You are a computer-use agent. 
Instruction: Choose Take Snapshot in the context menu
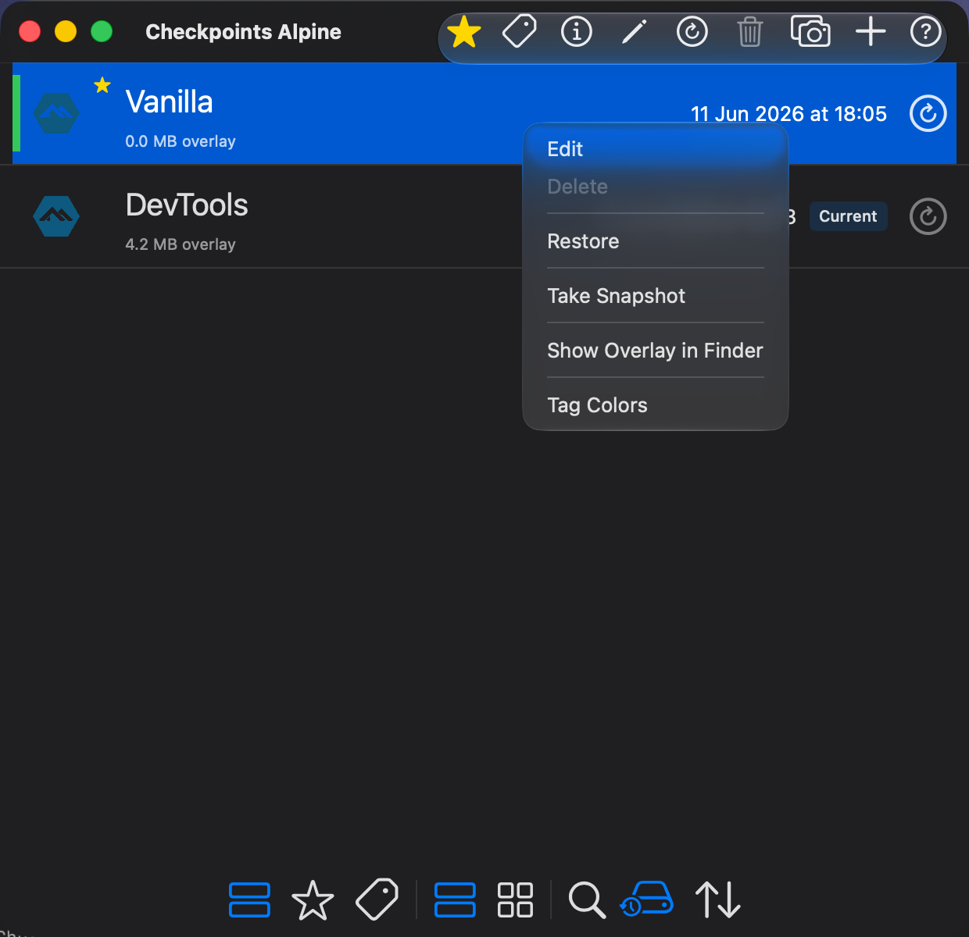point(616,296)
